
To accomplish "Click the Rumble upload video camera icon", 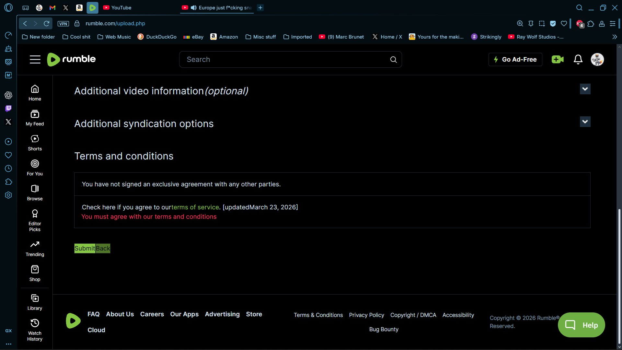I will click(x=557, y=59).
